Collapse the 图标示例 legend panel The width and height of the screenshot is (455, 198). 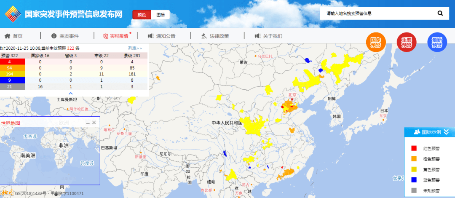(x=446, y=132)
